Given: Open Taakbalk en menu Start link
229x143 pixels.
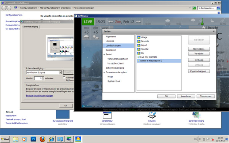Looking at the screenshot, I should click(16, 119).
